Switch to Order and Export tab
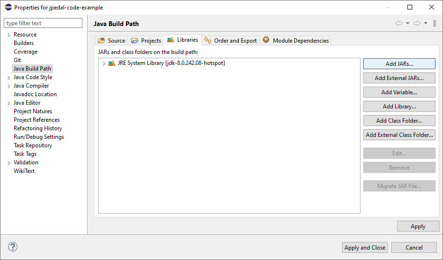 coord(231,41)
